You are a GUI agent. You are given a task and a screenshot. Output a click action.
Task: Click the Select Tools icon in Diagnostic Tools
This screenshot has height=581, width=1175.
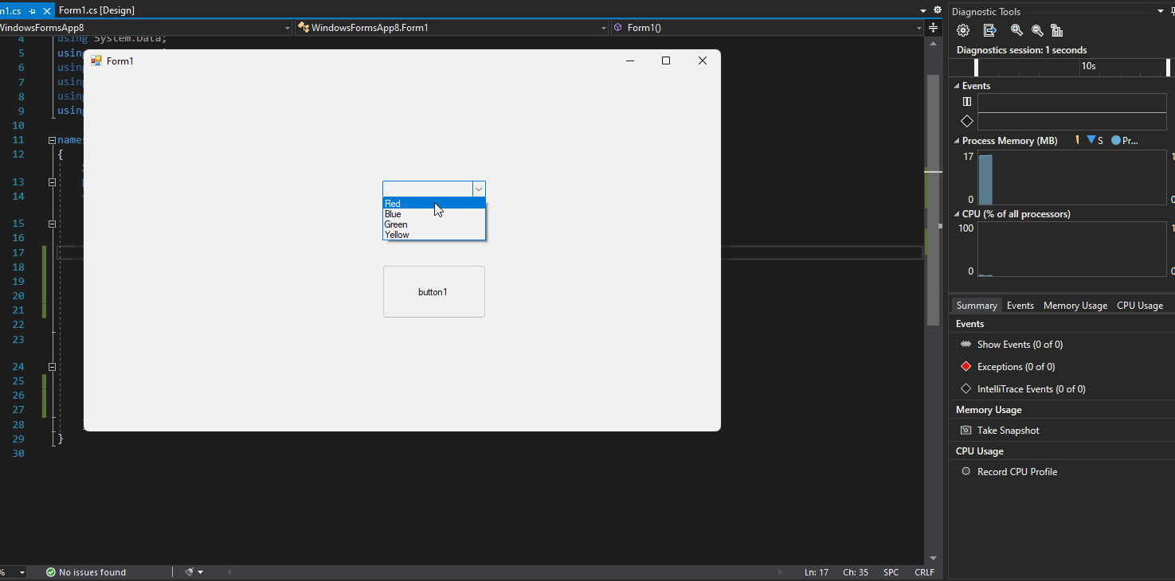click(x=989, y=30)
